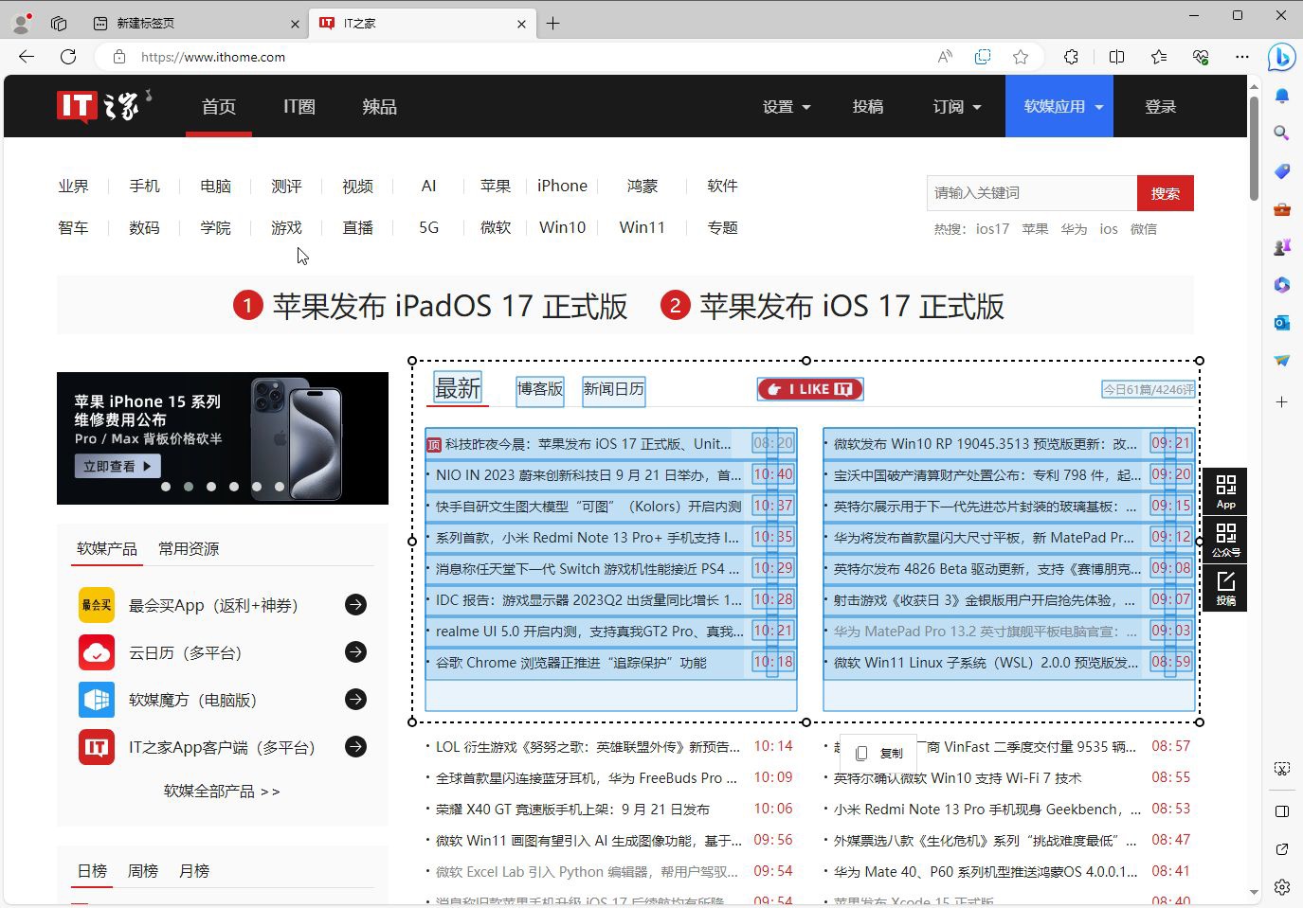The height and width of the screenshot is (908, 1303).
Task: Expand the 设置 dropdown in header
Action: click(787, 107)
